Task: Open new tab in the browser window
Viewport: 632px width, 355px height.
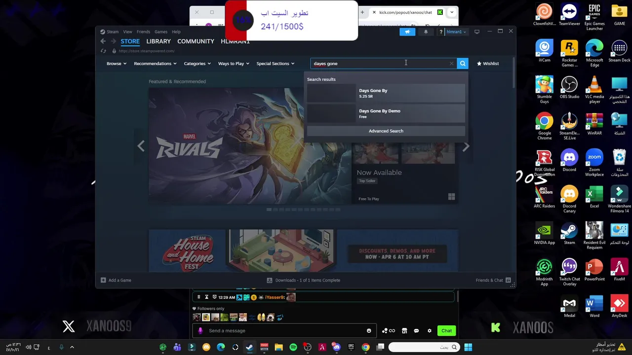Action: pos(362,12)
